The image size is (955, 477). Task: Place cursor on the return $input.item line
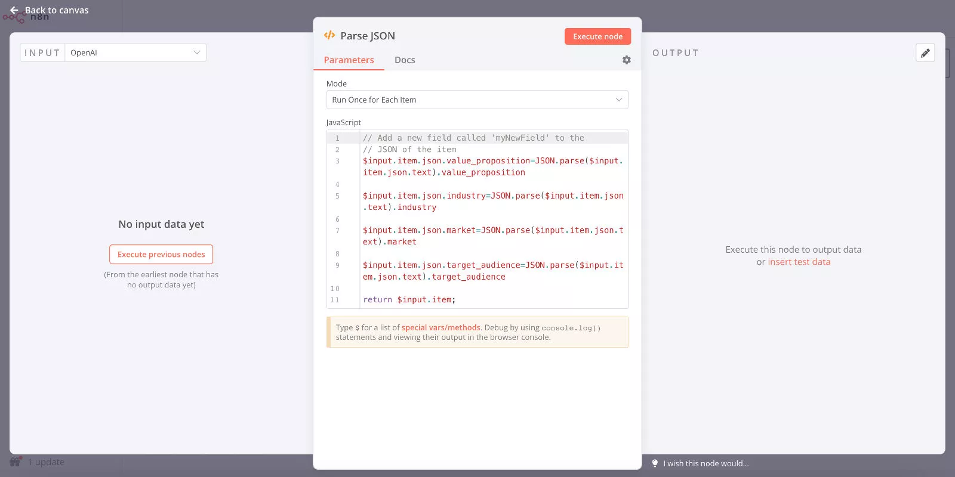pos(409,300)
